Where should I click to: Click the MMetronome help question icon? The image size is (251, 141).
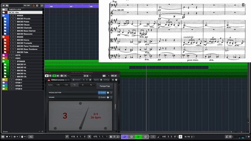tap(116, 80)
